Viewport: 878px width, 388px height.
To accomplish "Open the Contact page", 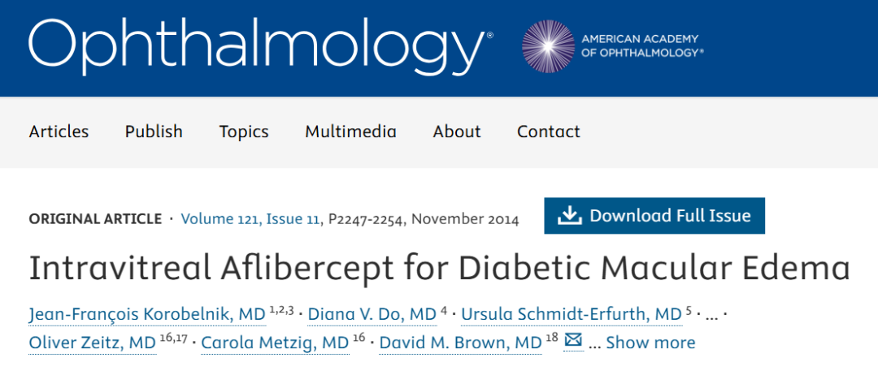I will coord(549,131).
